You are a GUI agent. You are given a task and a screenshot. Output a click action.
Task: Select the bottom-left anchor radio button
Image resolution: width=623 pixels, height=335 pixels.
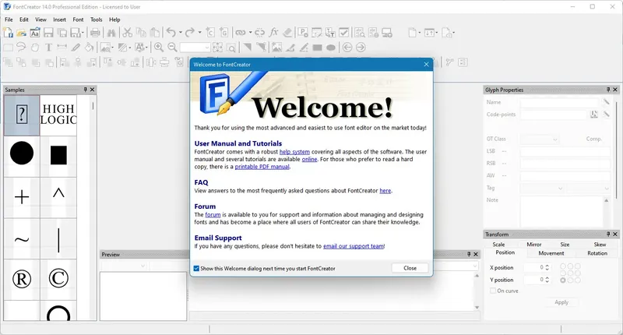coord(562,280)
